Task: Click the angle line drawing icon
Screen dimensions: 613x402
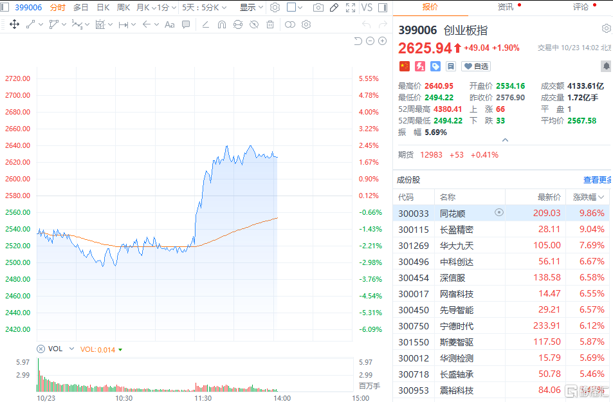Action: click(206, 24)
